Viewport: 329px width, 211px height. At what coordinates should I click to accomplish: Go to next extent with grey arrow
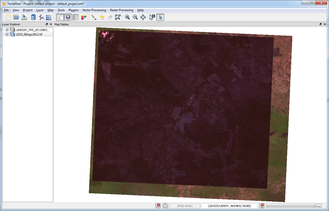pyautogui.click(x=110, y=17)
